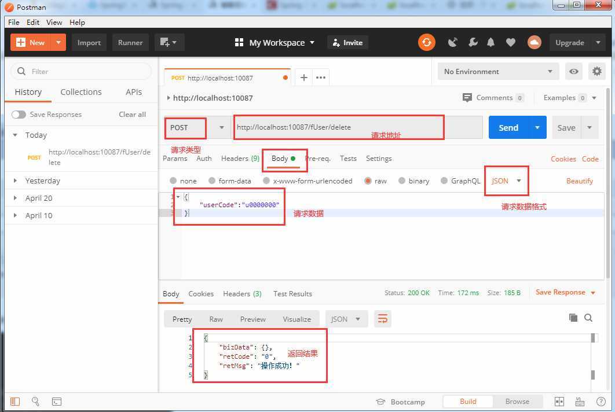Switch to Build mode
The width and height of the screenshot is (615, 412).
point(468,402)
